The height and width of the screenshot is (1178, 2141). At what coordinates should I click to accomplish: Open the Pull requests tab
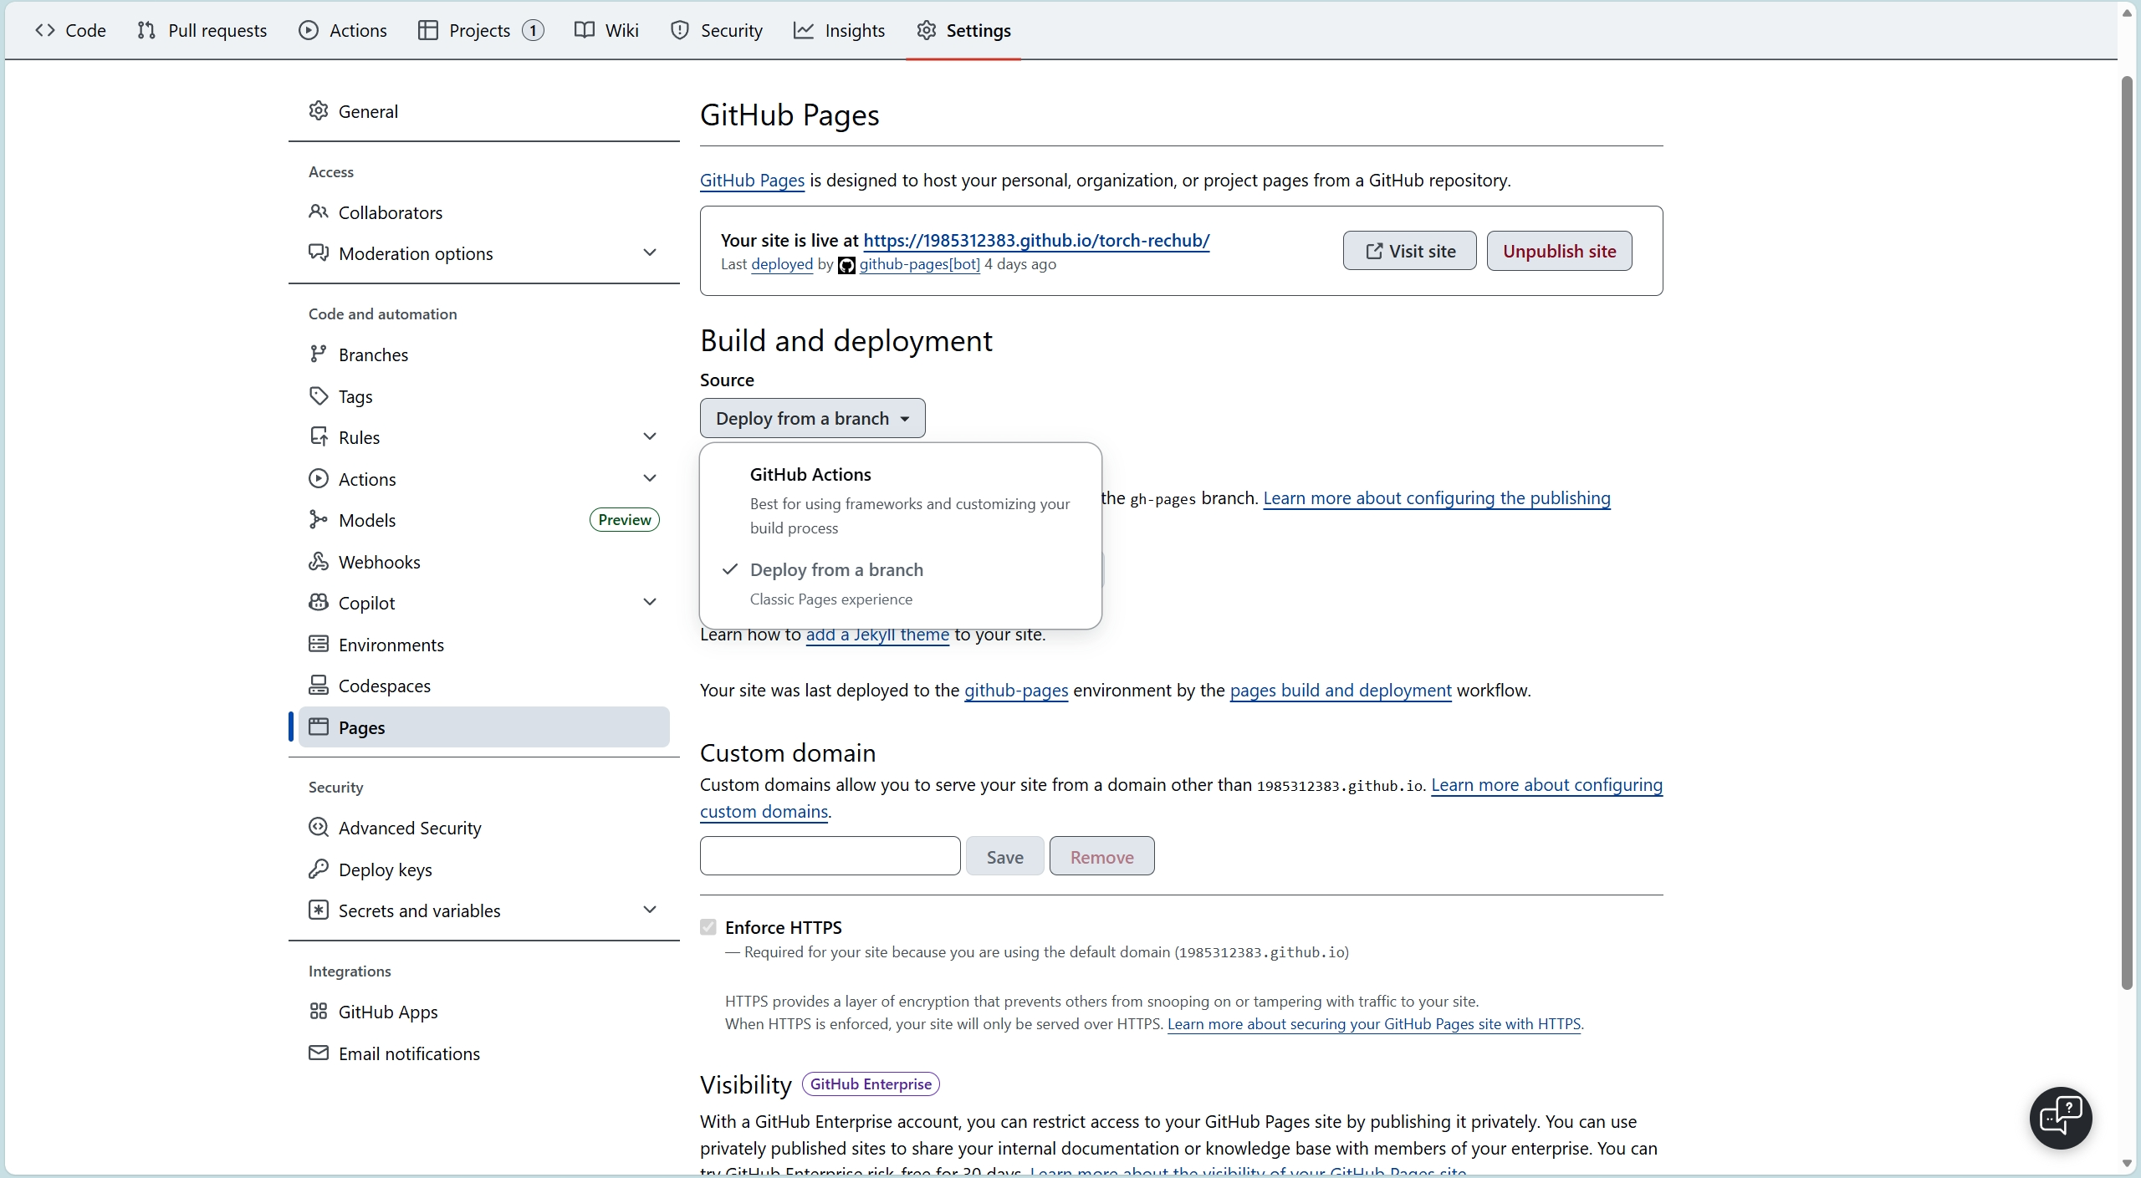[x=202, y=31]
